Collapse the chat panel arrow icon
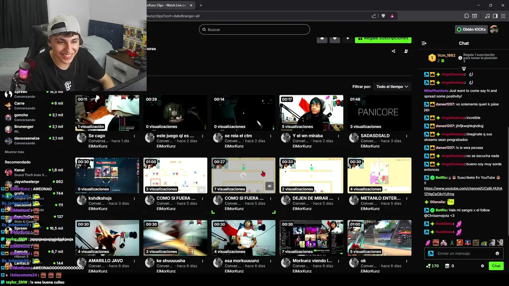The image size is (509, 286). tap(424, 43)
